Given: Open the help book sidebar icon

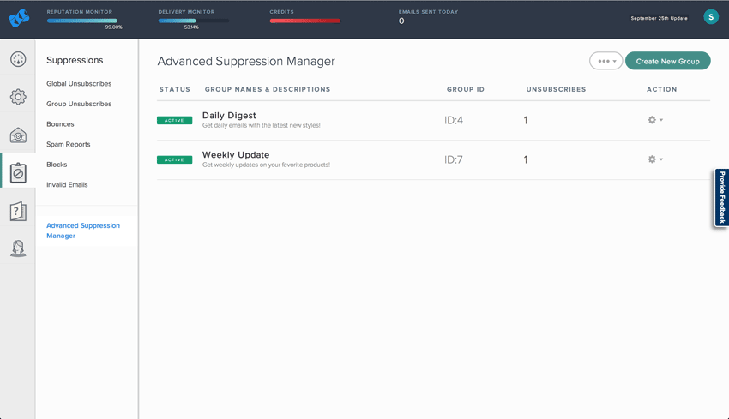Looking at the screenshot, I should [18, 212].
